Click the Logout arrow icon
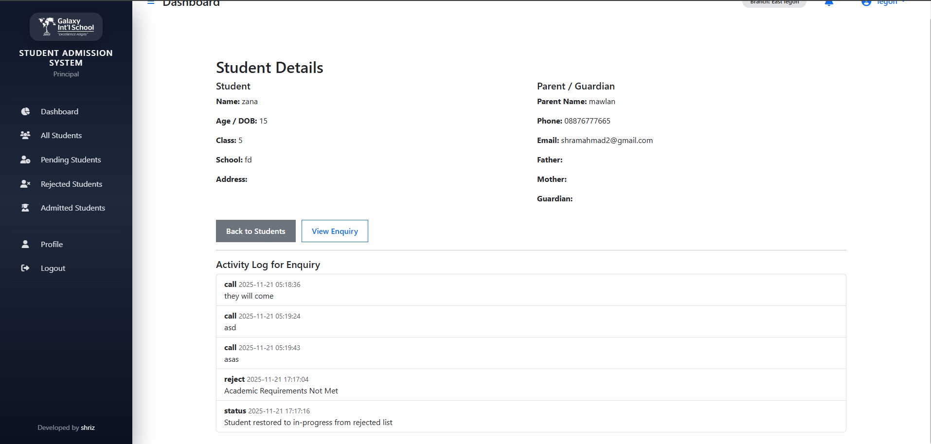The image size is (931, 444). tap(25, 268)
